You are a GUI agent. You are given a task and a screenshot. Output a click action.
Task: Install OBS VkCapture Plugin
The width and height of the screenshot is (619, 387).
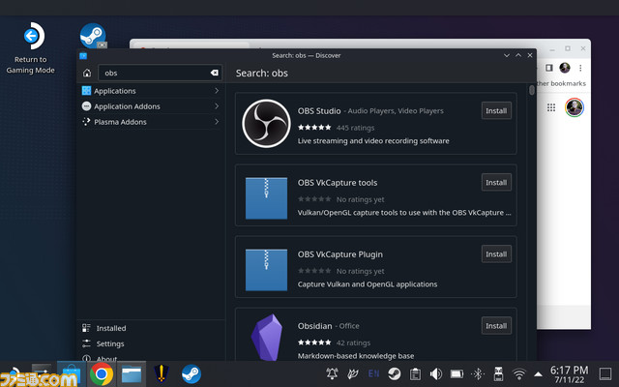[x=496, y=253]
